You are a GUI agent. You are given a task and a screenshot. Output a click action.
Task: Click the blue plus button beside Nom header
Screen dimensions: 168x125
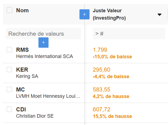pos(84,14)
